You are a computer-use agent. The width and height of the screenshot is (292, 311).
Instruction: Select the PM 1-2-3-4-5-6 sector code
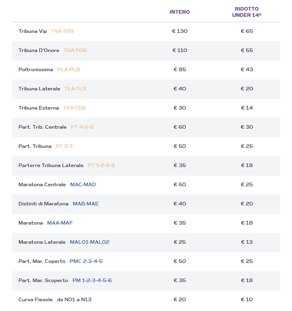click(x=92, y=281)
